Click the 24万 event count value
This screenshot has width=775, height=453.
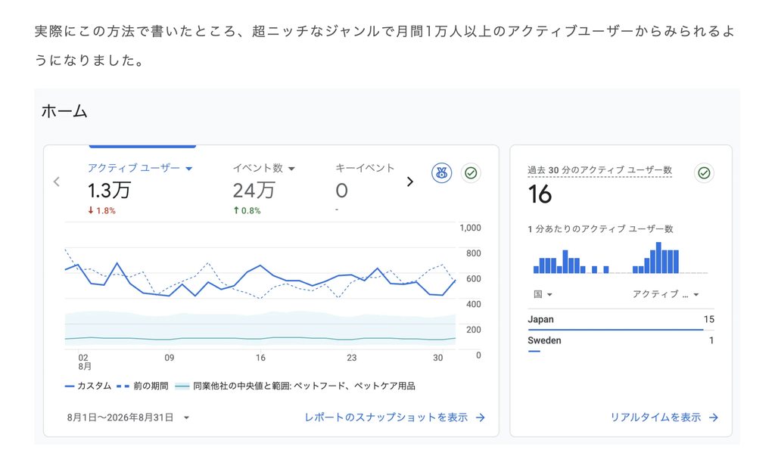coord(254,191)
